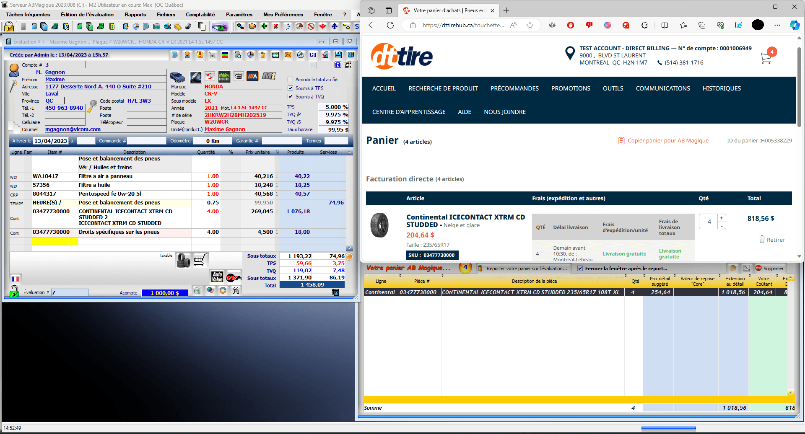The width and height of the screenshot is (805, 434).
Task: Click the yellow highlighted empty Item cell
Action: tap(55, 241)
